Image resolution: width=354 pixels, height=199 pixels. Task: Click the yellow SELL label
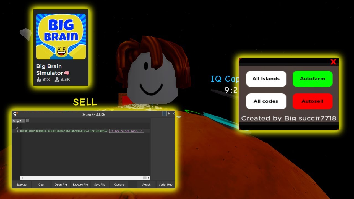click(x=85, y=102)
